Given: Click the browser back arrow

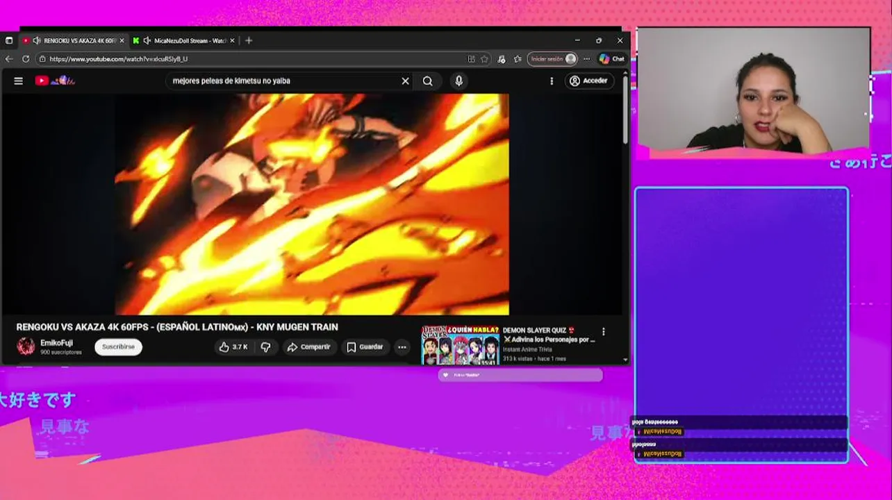Looking at the screenshot, I should coord(9,59).
